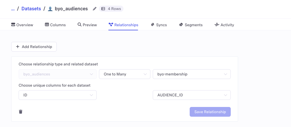Switch to the Columns tab
This screenshot has height=127, width=291.
click(x=55, y=25)
